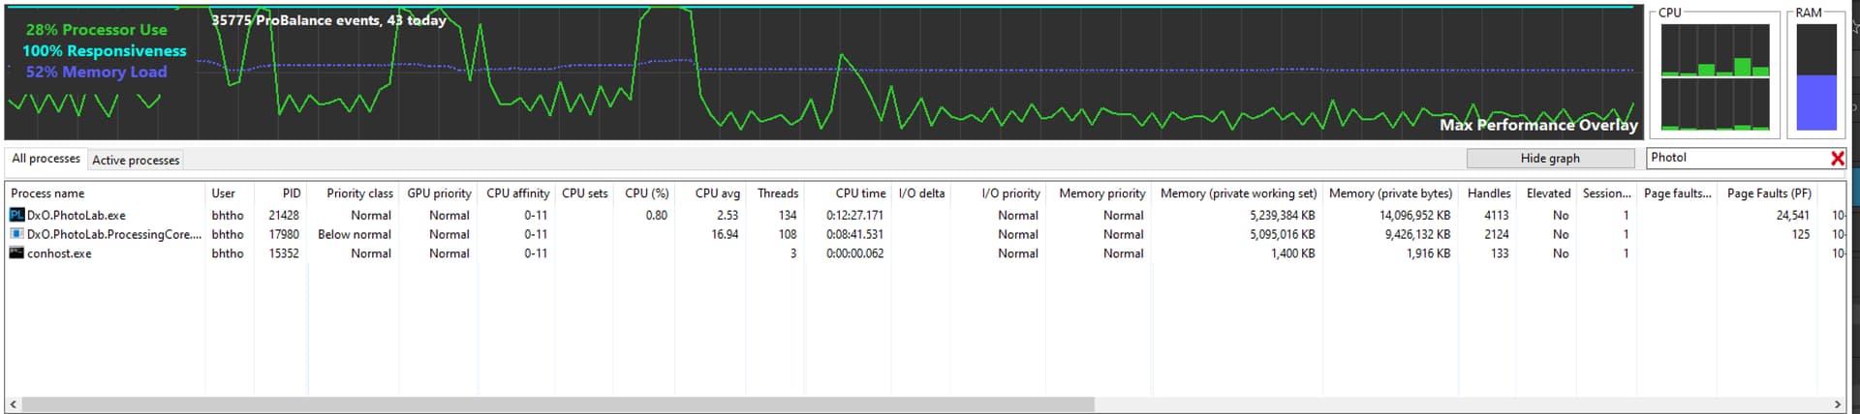1860x414 pixels.
Task: Click the RAM usage meter
Action: point(1815,76)
